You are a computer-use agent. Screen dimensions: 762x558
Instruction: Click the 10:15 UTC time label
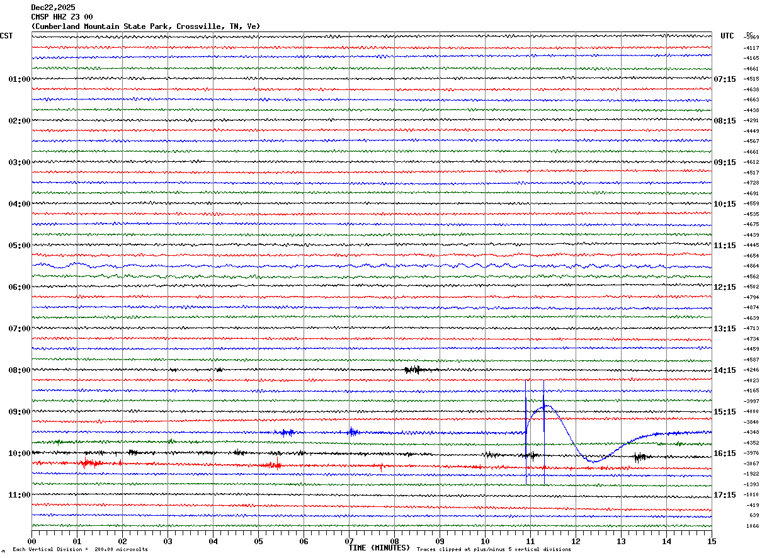(x=725, y=204)
